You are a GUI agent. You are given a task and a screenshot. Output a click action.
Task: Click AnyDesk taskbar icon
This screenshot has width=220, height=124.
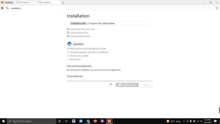[x=109, y=121]
